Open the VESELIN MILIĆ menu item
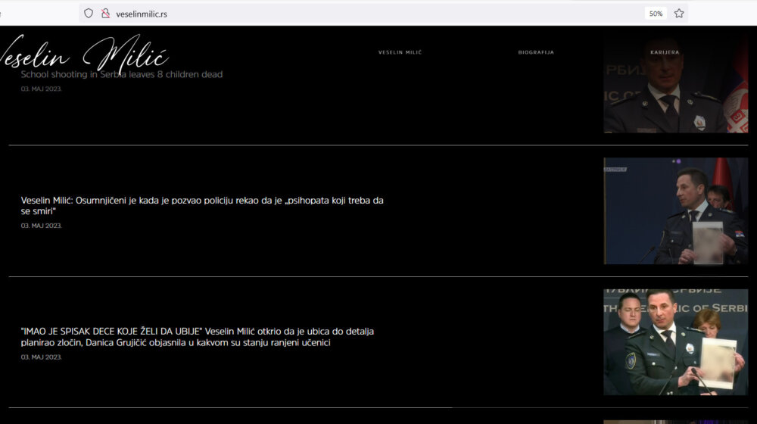 coord(400,52)
